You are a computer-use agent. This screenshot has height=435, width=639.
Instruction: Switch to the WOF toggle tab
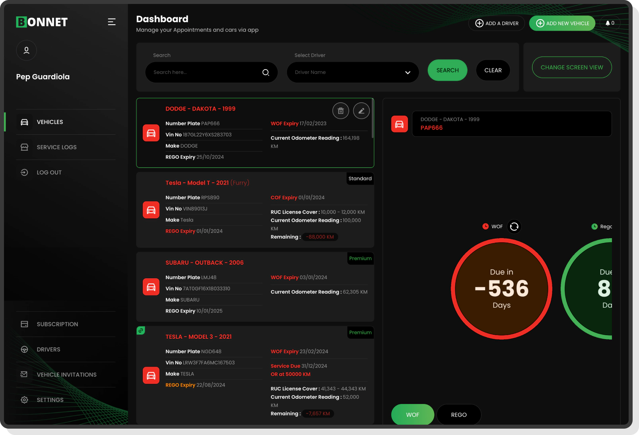[413, 415]
